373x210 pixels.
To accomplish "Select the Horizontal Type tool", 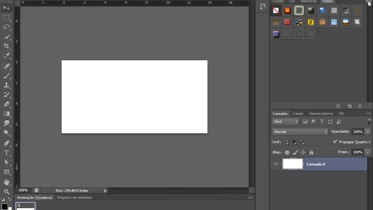I will tap(6, 153).
